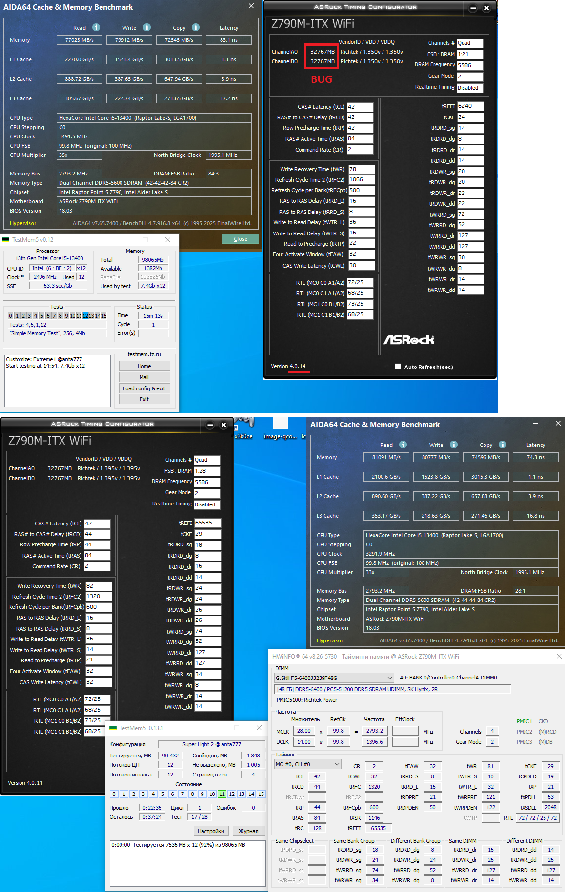Click the UCLK frequency 1396.6 in HWiNFO
This screenshot has width=565, height=892.
(375, 741)
